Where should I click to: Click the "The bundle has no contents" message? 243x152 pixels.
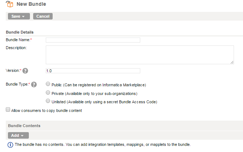[103, 144]
